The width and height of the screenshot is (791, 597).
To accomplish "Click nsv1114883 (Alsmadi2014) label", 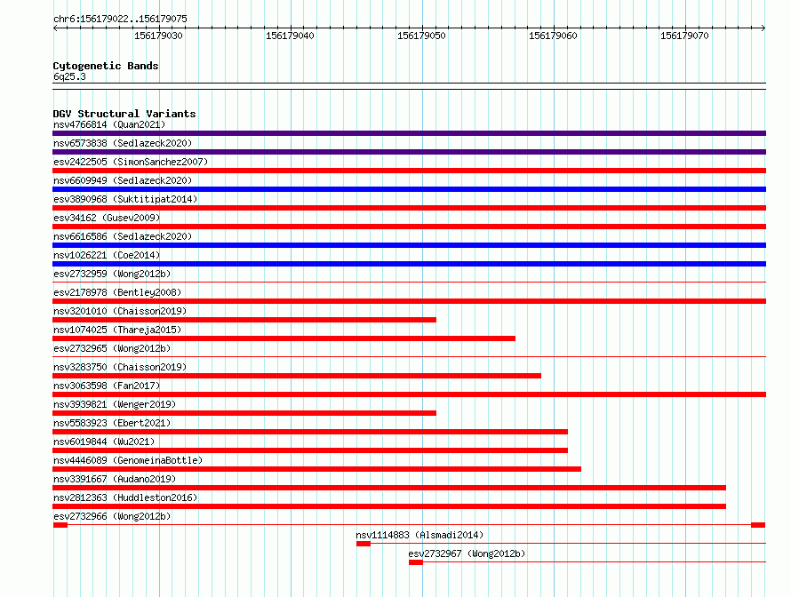I will click(x=419, y=535).
